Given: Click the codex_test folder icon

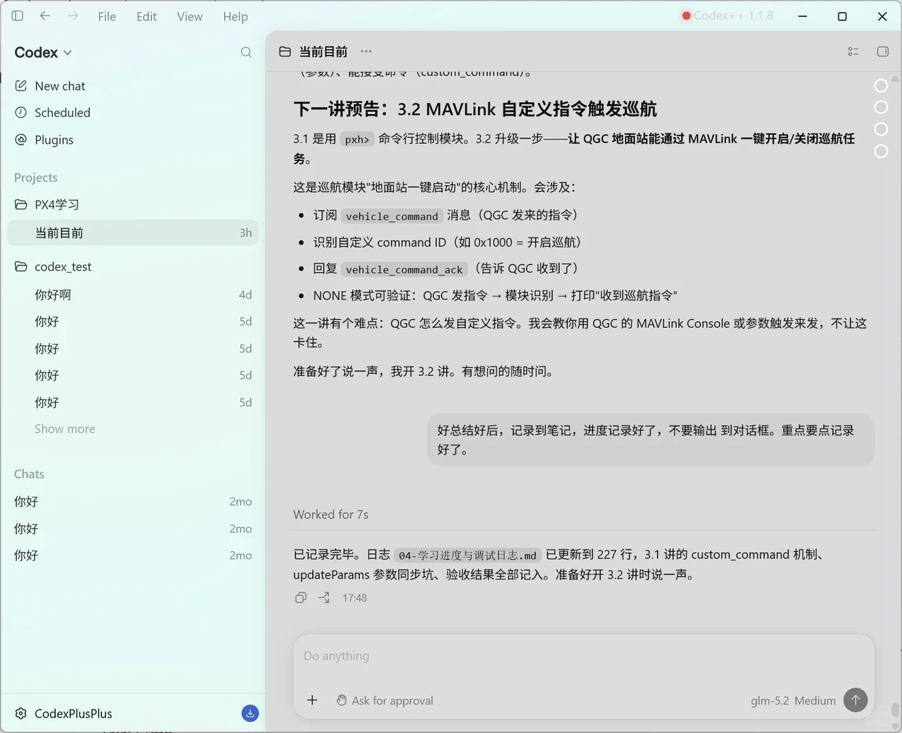Looking at the screenshot, I should [x=21, y=267].
